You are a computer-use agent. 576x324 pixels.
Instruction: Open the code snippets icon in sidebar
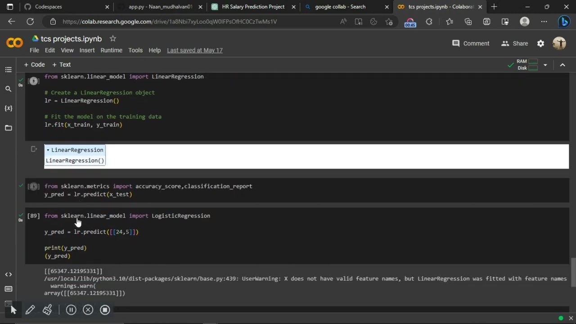click(x=8, y=274)
